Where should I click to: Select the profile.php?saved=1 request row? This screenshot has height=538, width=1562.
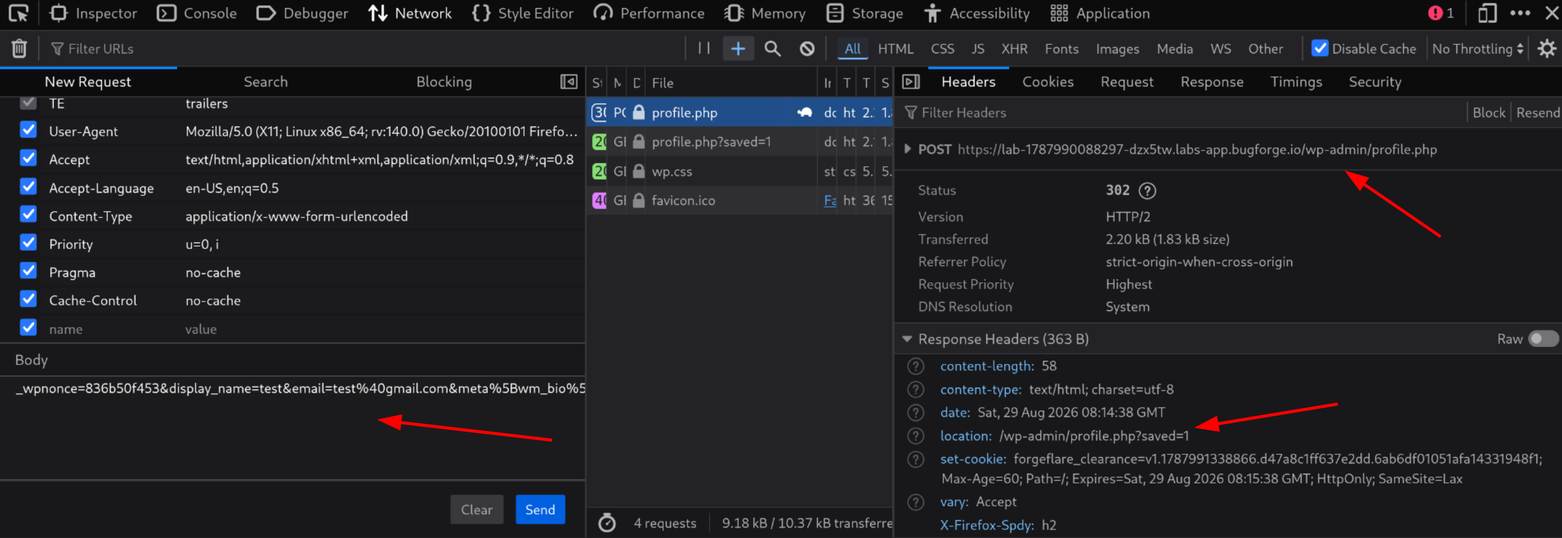pos(740,142)
